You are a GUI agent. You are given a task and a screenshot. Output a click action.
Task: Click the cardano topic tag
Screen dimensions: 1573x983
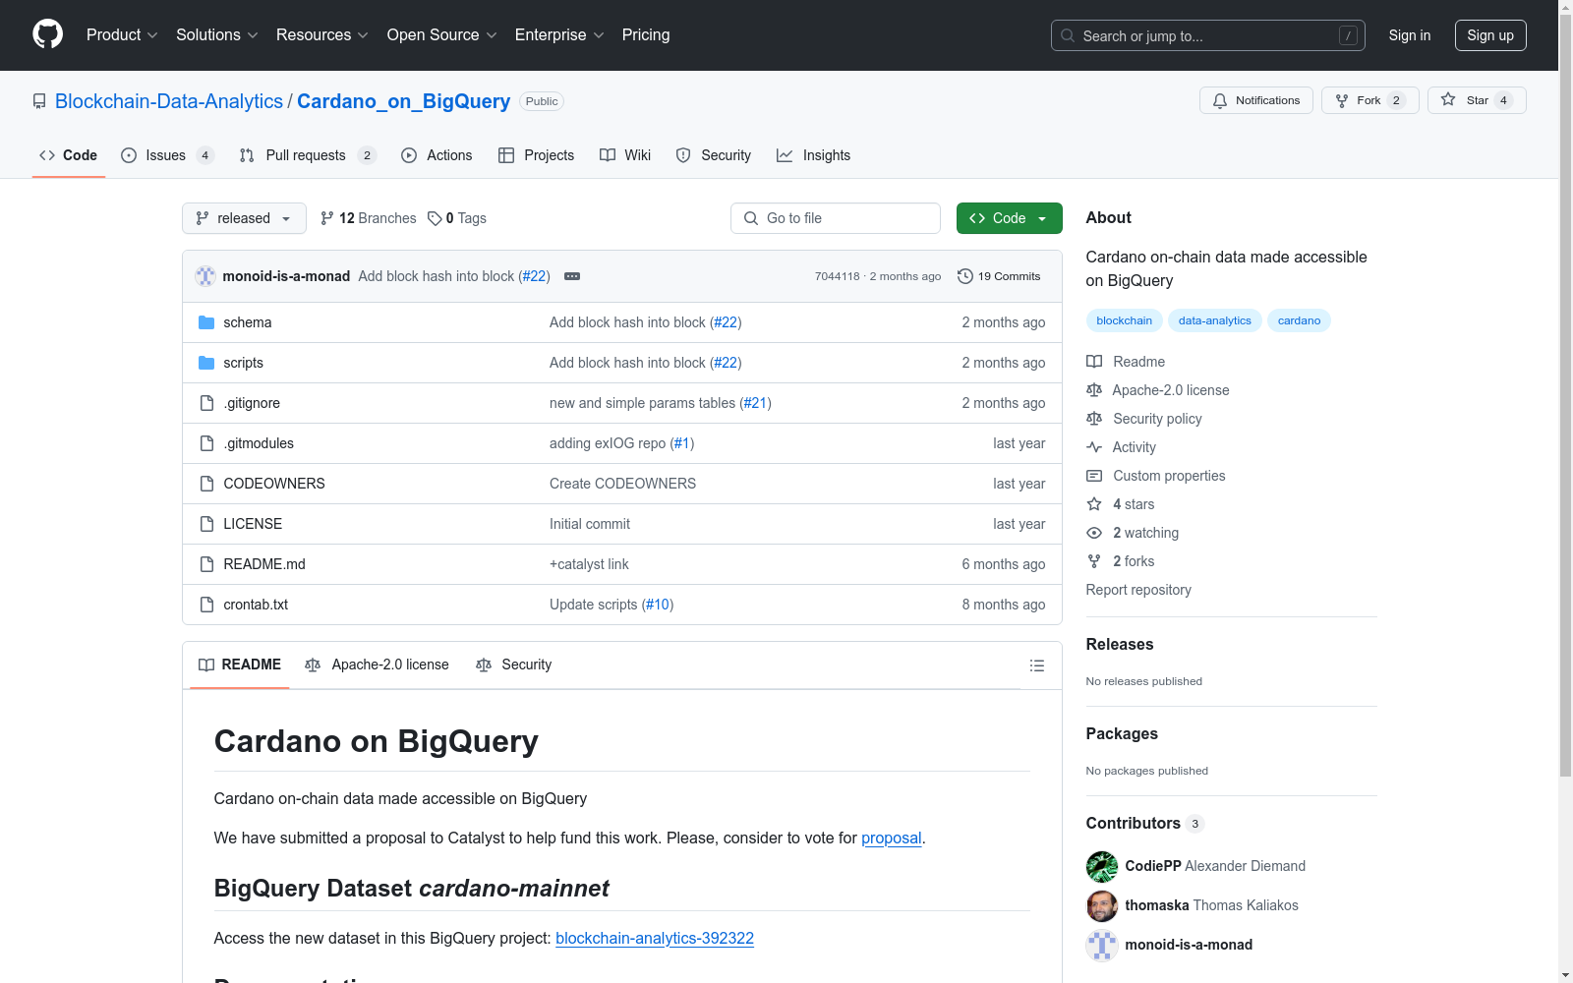click(1299, 320)
